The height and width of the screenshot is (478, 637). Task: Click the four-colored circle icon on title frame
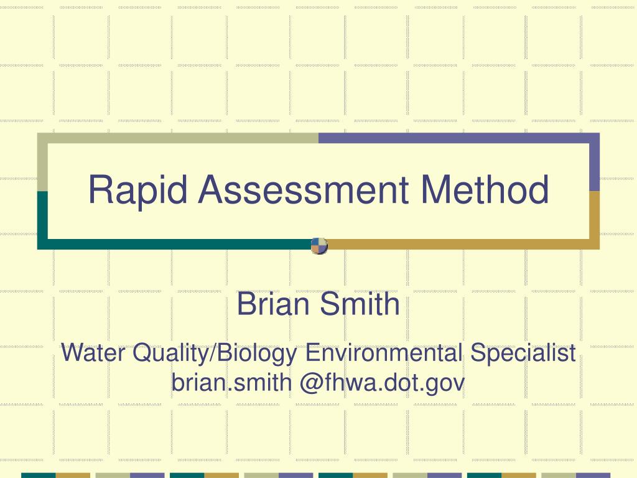click(x=319, y=246)
